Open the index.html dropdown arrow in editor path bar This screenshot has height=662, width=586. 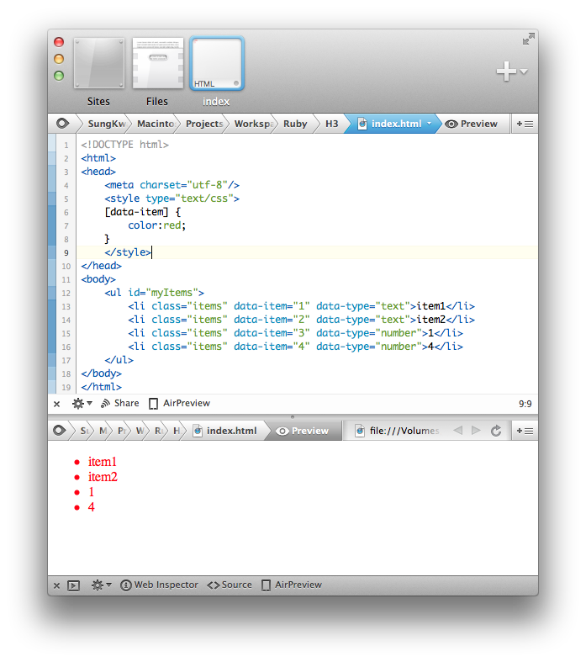click(x=429, y=124)
